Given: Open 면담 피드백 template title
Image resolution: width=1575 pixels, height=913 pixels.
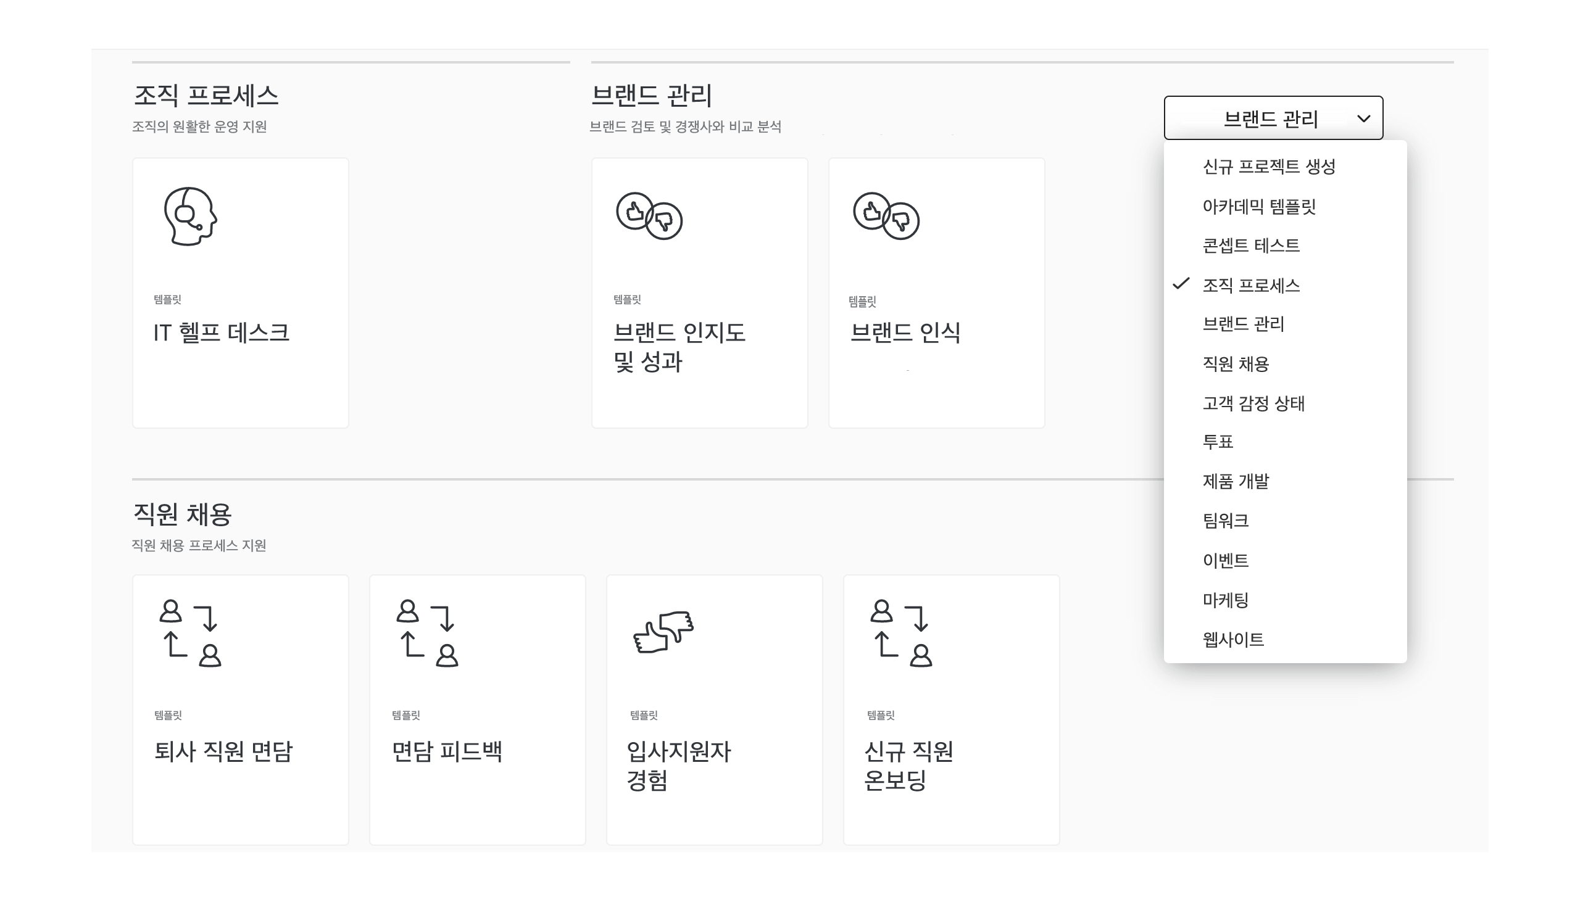Looking at the screenshot, I should [447, 751].
